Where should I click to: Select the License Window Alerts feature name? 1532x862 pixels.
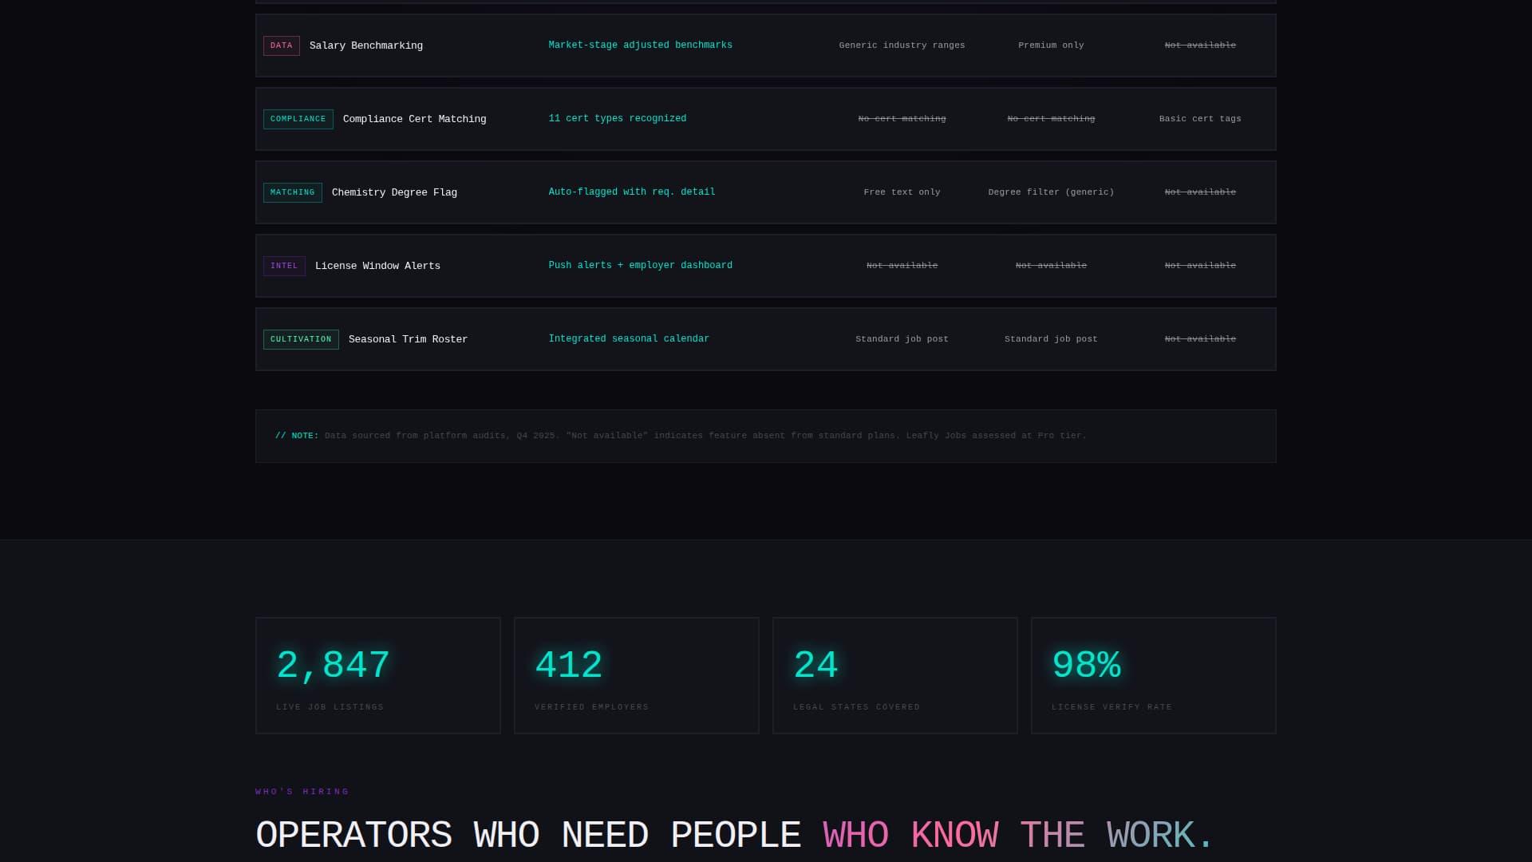[x=377, y=266]
